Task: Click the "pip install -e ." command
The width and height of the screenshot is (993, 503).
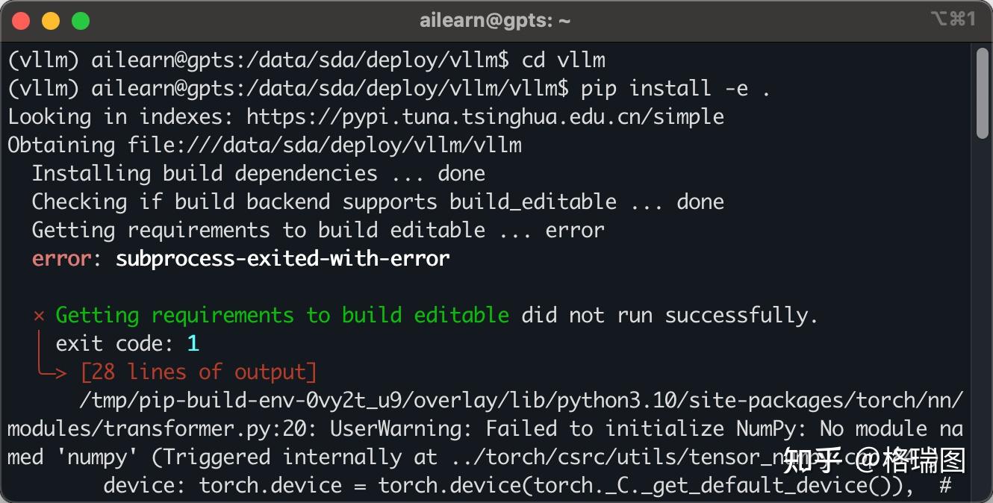Action: click(x=676, y=89)
